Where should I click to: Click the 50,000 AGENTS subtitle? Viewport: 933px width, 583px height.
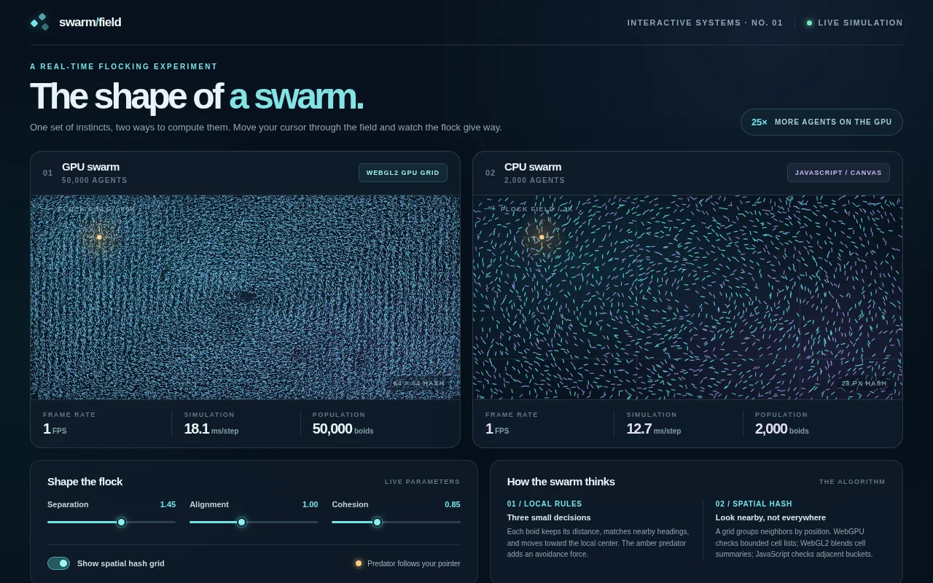coord(95,180)
